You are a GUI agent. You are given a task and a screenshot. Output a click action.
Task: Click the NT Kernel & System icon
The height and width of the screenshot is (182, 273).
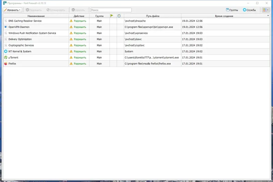point(6,51)
